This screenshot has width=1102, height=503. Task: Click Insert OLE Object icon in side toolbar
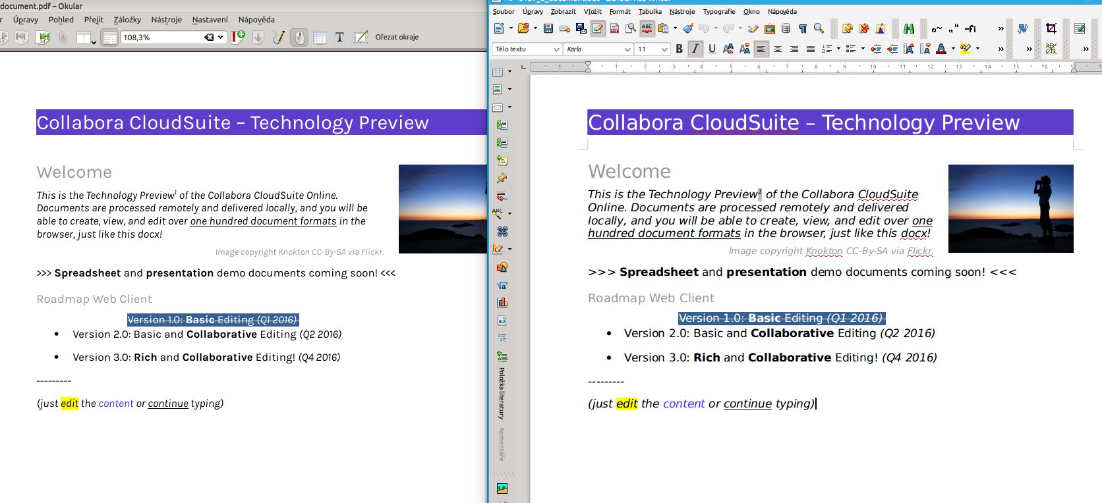502,321
